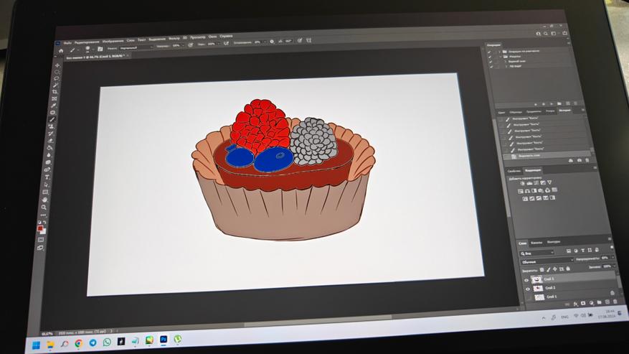Image resolution: width=629 pixels, height=354 pixels.
Task: Open the Изображение menu
Action: [113, 41]
